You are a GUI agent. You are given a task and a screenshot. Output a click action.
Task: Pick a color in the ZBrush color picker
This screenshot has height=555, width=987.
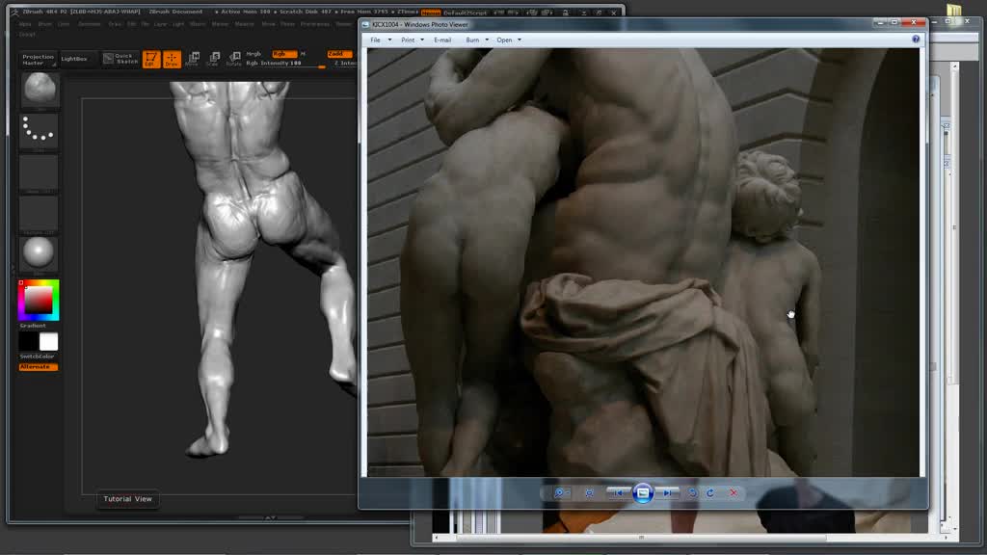(x=39, y=301)
